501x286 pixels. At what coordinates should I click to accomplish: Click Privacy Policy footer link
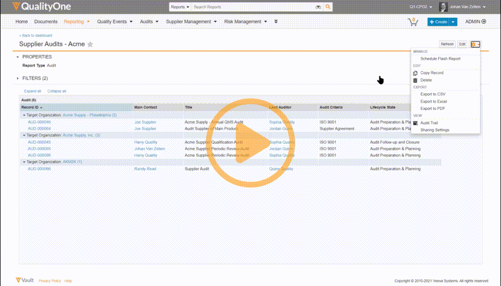tap(50, 281)
